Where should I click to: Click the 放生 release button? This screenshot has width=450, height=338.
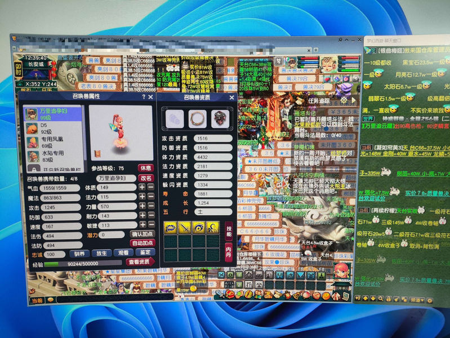click(x=101, y=253)
